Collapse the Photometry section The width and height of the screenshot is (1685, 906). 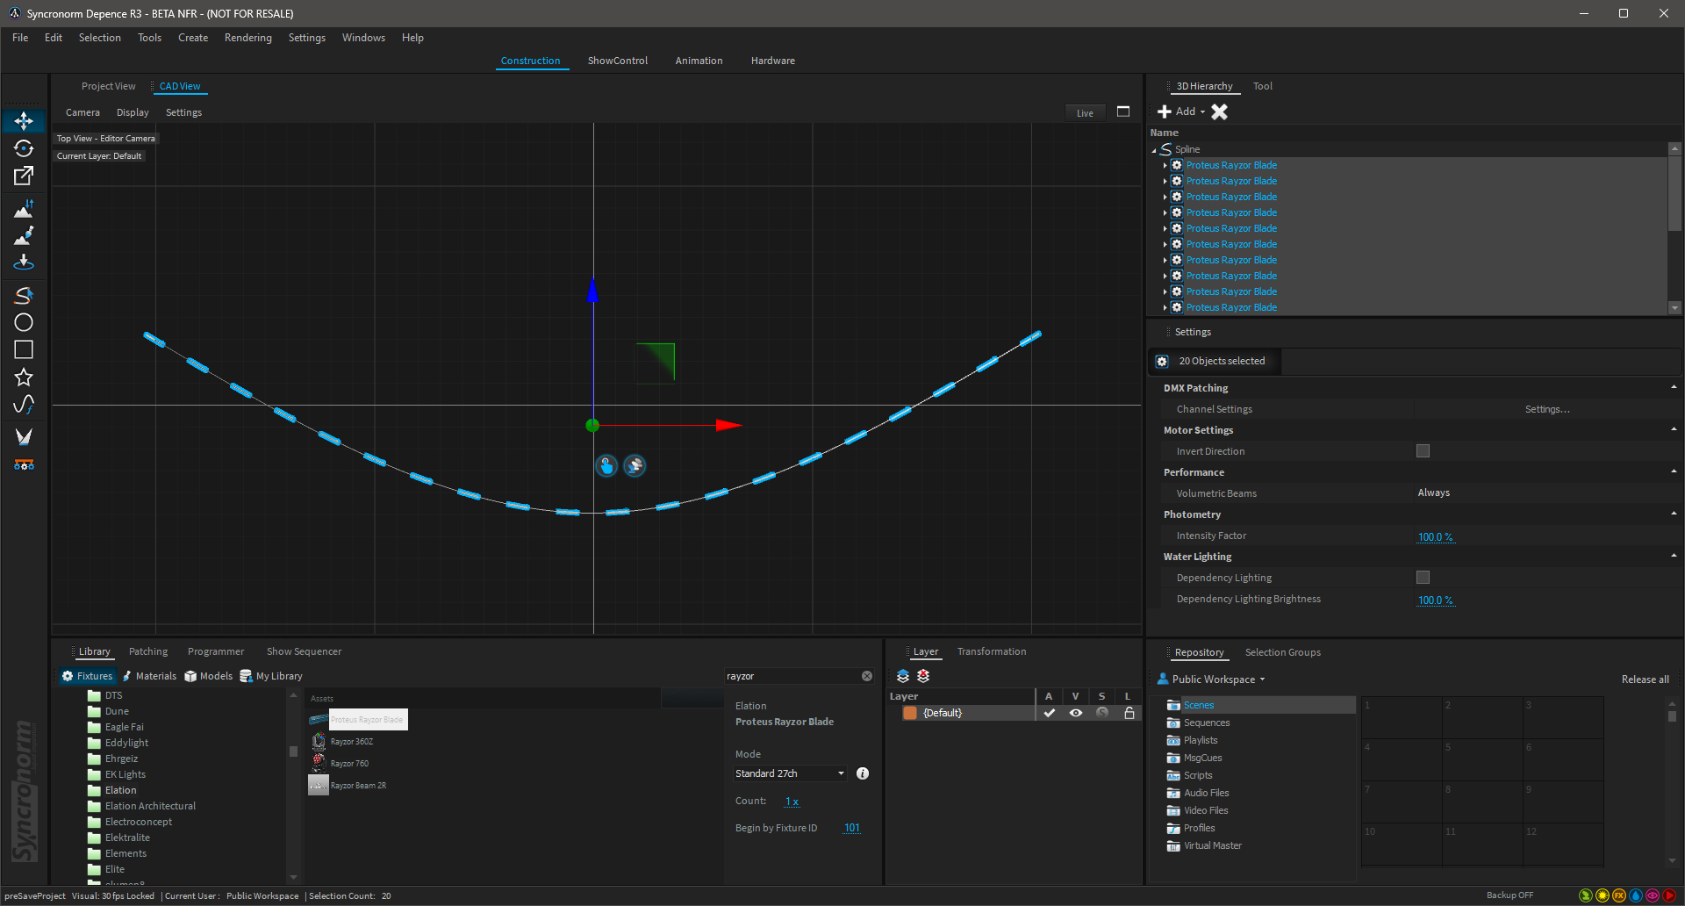tap(1673, 514)
